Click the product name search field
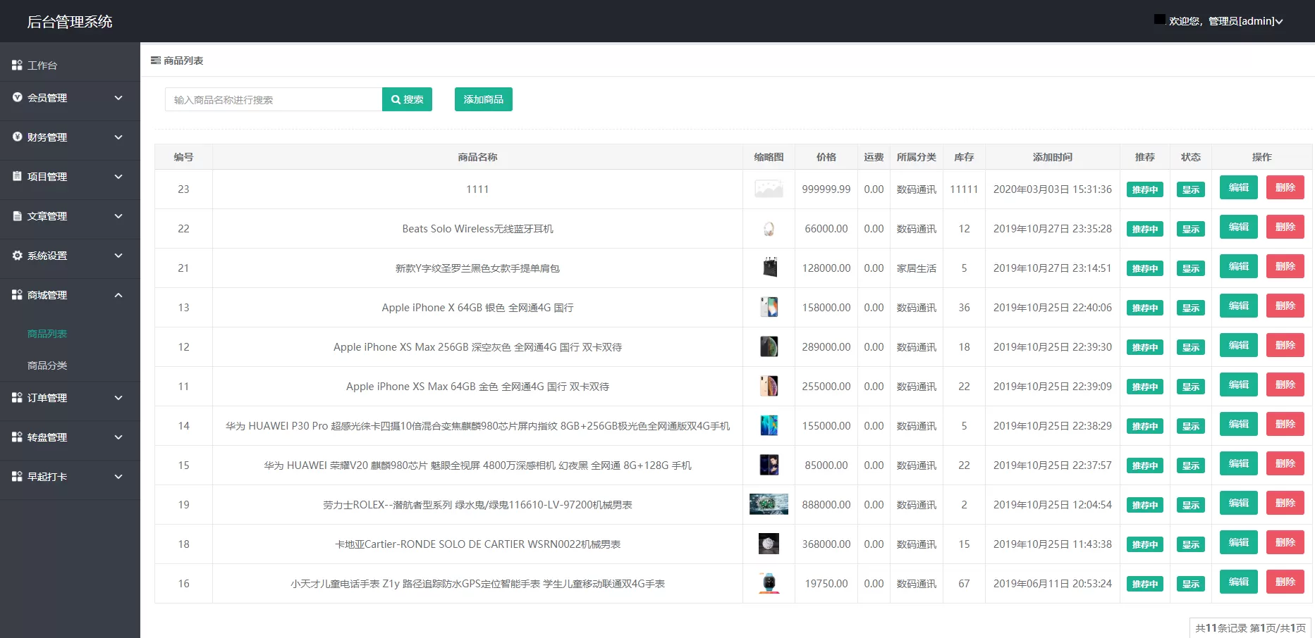 [x=274, y=100]
